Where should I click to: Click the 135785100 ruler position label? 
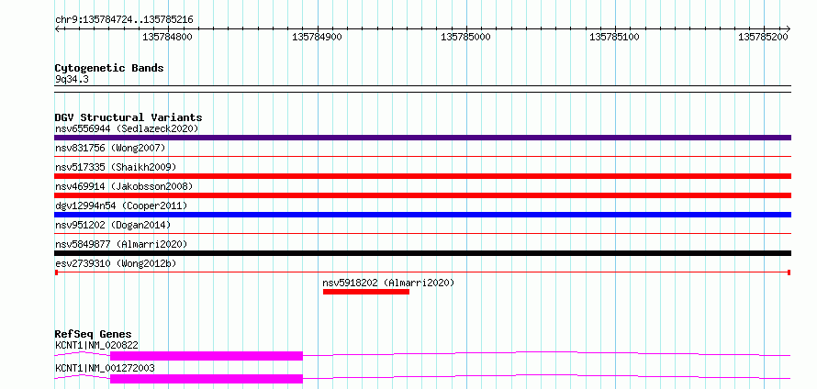pyautogui.click(x=614, y=37)
